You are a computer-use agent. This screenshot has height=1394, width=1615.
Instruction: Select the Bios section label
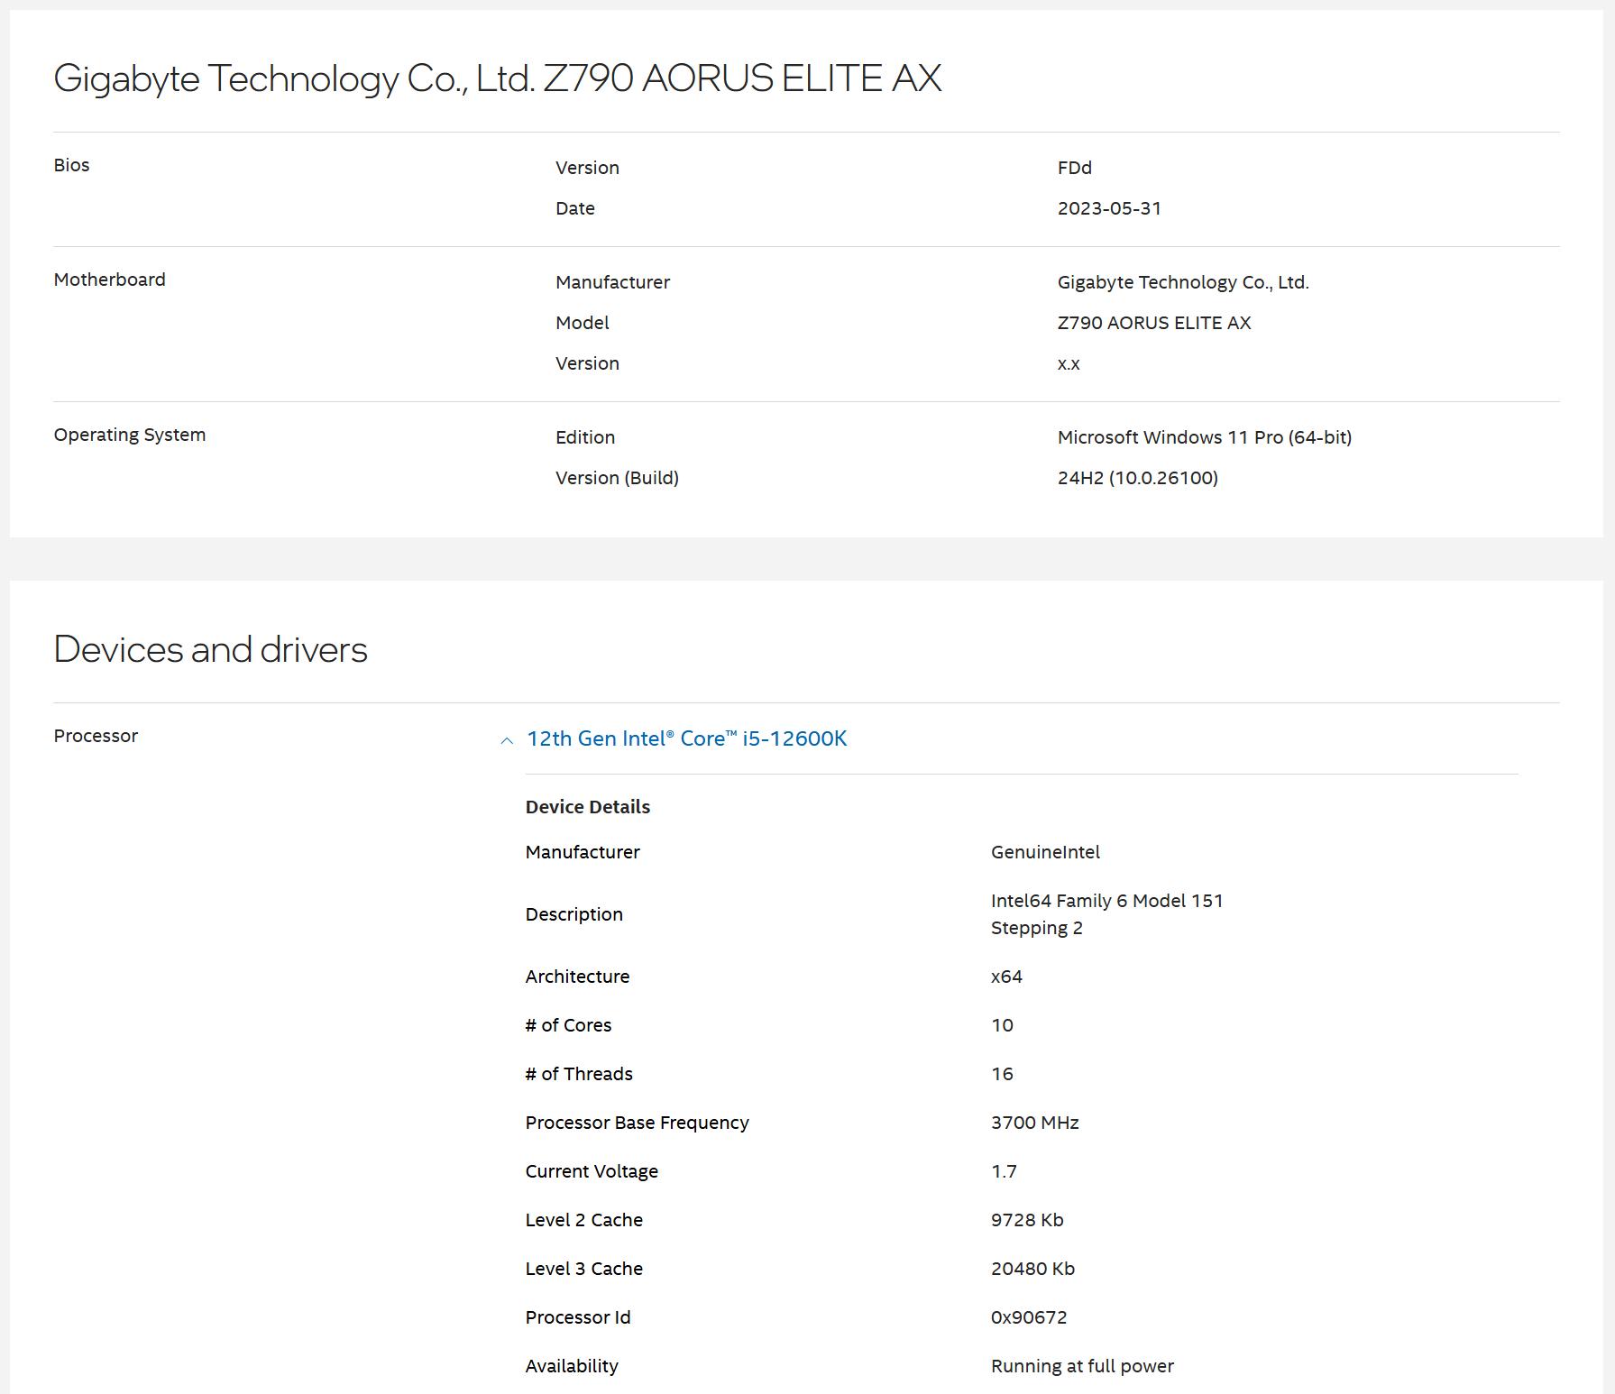pos(71,165)
